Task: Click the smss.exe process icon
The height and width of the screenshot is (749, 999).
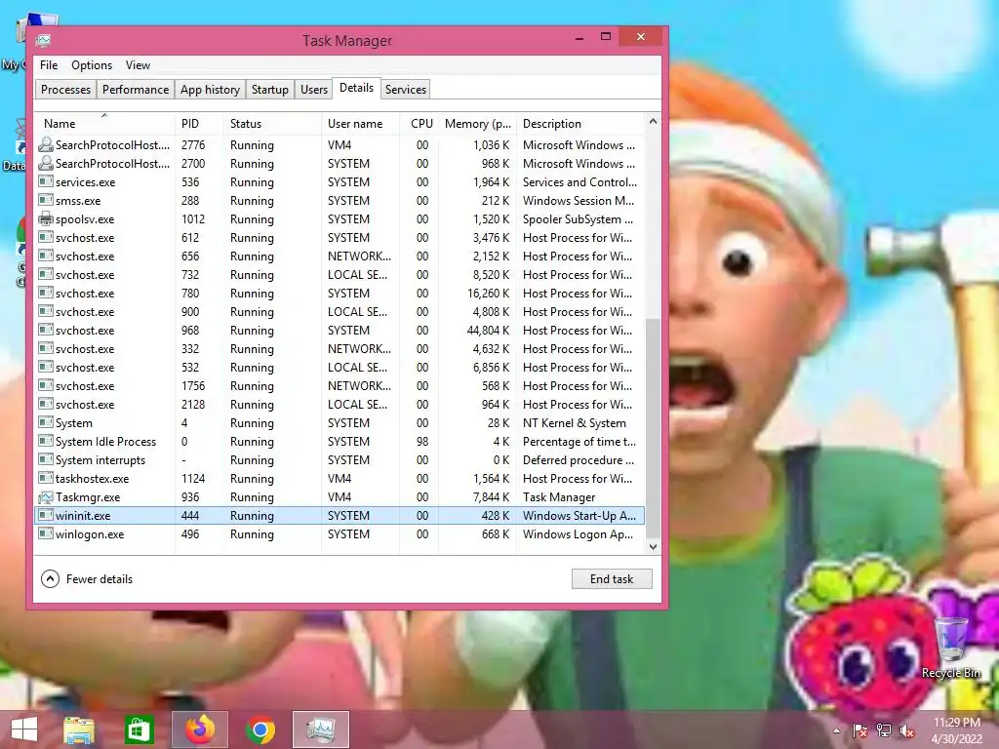Action: (46, 200)
